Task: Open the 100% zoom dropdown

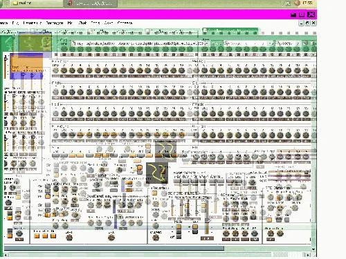Action: [298, 43]
